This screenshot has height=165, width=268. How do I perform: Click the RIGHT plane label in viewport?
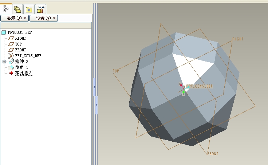[x=238, y=39]
